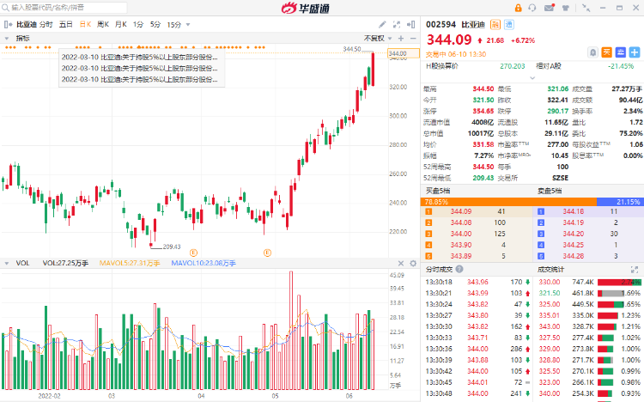Add stock to watchlist plus icon
This screenshot has width=644, height=402.
635,52
